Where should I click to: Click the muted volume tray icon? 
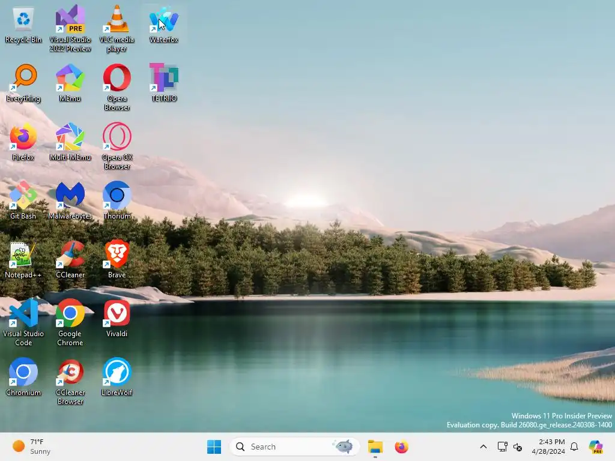[x=517, y=447]
